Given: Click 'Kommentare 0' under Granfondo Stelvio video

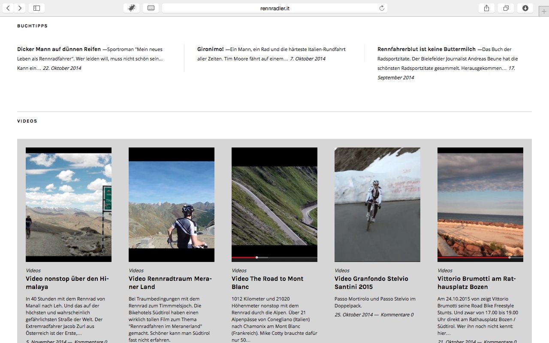Looking at the screenshot, I should tap(397, 315).
